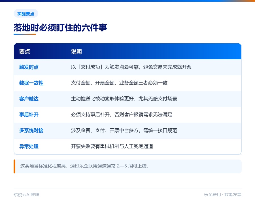The image size is (255, 204).
Task: Click the description starting 必须支持事后补开
Action: pos(122,114)
